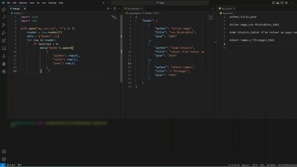
Task: Click the lightning bolt activity bar icon
Action: pyautogui.click(x=4, y=71)
